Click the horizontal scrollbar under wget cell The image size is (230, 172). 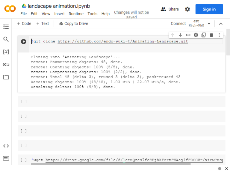click(111, 164)
